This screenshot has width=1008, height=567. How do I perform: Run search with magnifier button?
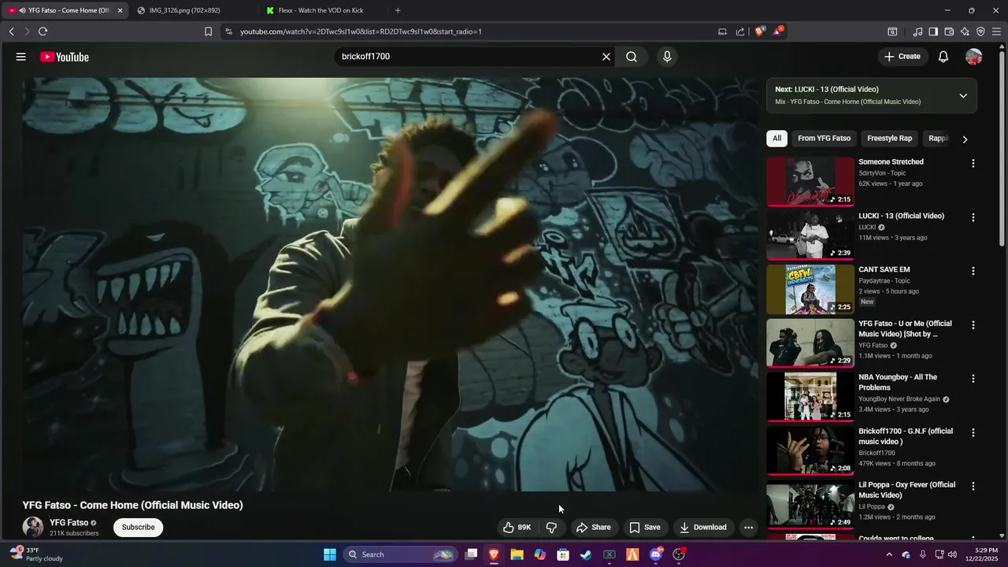632,57
